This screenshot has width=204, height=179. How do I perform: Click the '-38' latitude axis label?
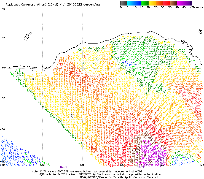tap(2, 129)
